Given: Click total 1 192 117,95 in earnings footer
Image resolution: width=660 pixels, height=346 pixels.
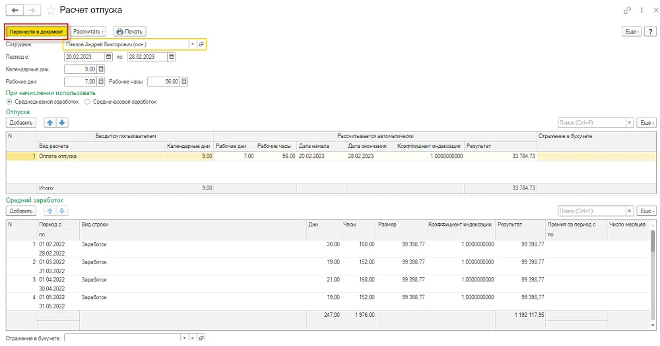Looking at the screenshot, I should 529,315.
